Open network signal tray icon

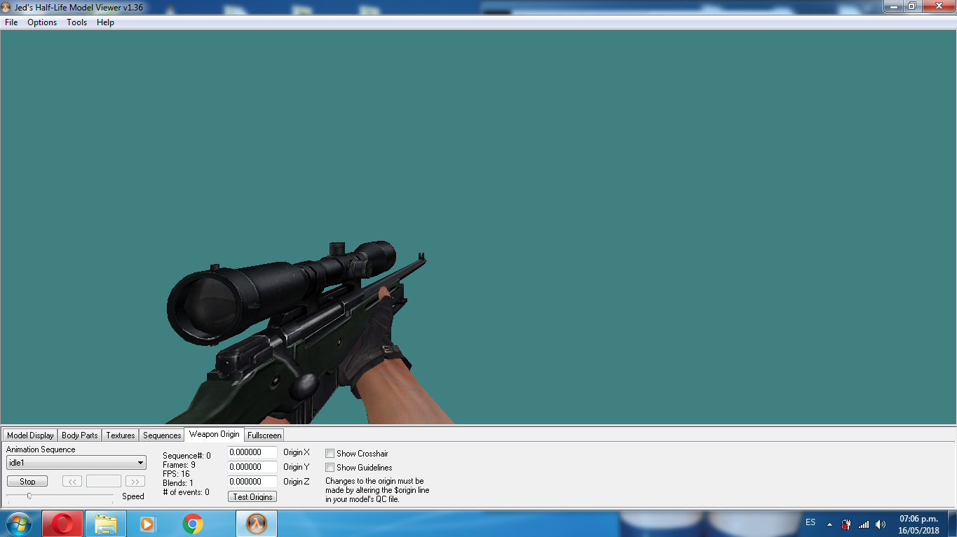[864, 524]
